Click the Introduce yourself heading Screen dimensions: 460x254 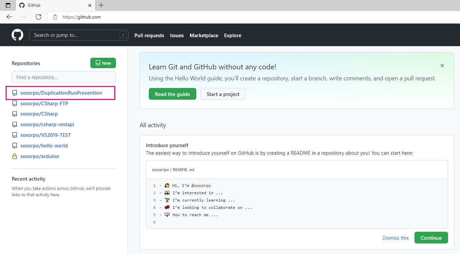pyautogui.click(x=167, y=145)
